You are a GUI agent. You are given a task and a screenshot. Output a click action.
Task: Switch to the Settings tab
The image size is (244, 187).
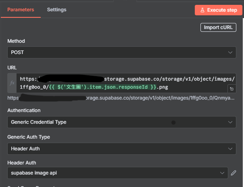[x=56, y=10]
